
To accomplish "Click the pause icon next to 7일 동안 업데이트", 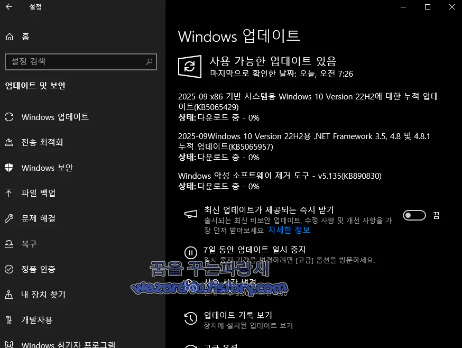I will click(x=191, y=253).
